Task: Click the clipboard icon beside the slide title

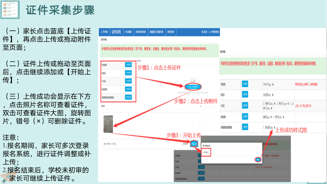Action: click(10, 10)
